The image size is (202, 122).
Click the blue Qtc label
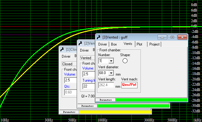[67, 86]
